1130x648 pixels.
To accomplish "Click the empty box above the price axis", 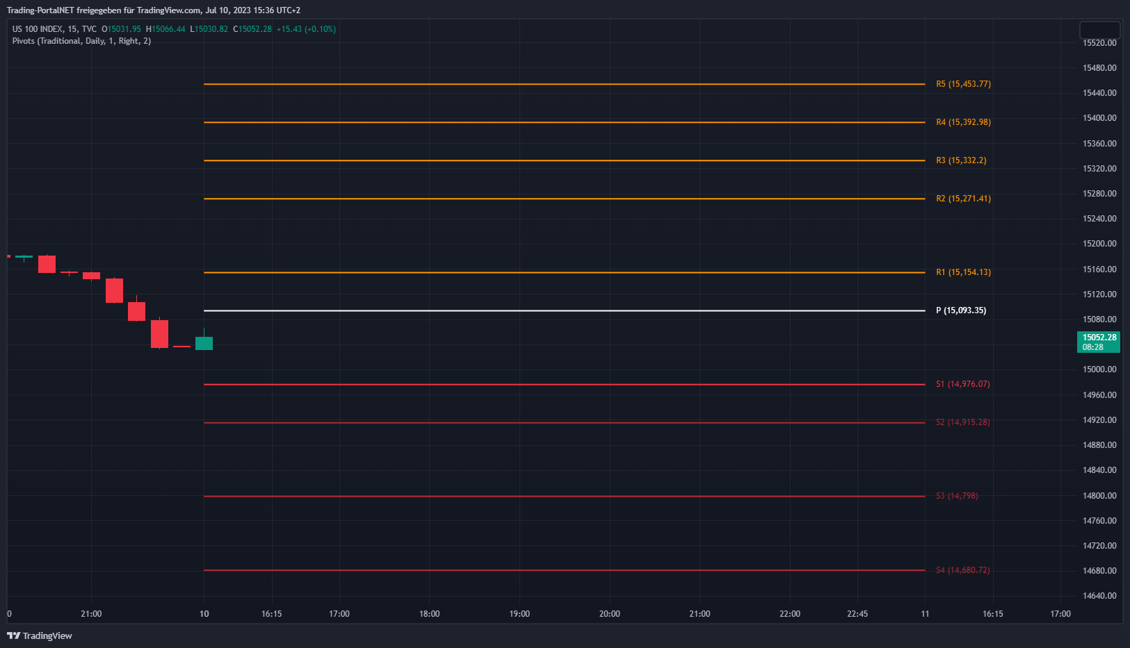I will [x=1099, y=30].
